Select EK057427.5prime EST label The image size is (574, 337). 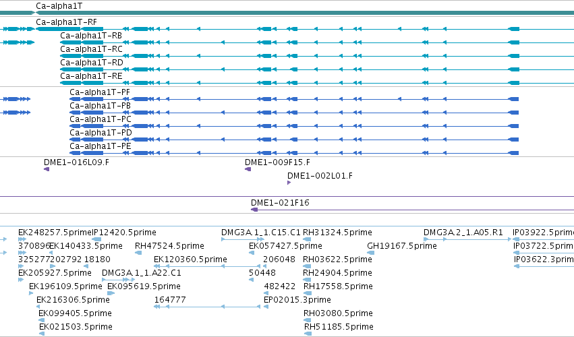tap(285, 246)
